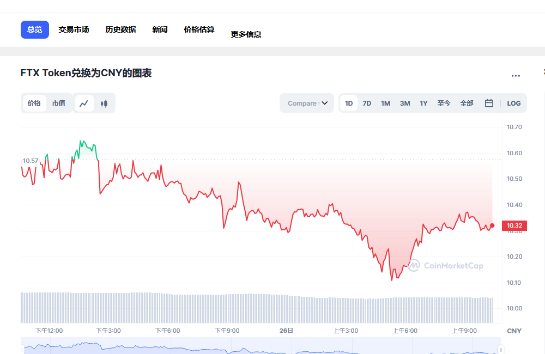Select the 3M time range
The width and height of the screenshot is (545, 354).
pyautogui.click(x=405, y=103)
